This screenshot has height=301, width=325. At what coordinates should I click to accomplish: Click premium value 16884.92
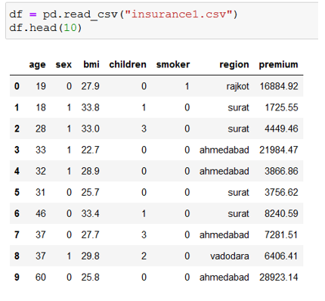[x=279, y=86]
